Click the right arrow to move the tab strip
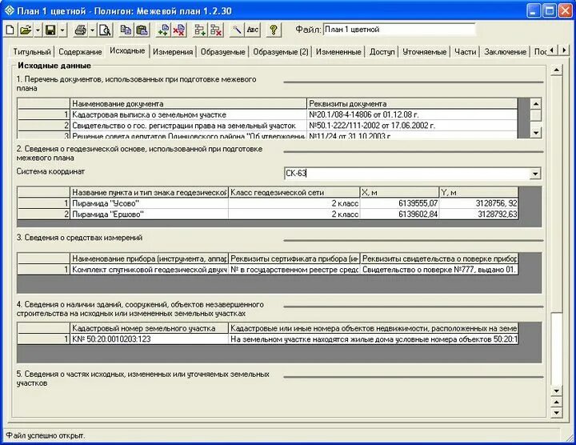 pyautogui.click(x=564, y=50)
